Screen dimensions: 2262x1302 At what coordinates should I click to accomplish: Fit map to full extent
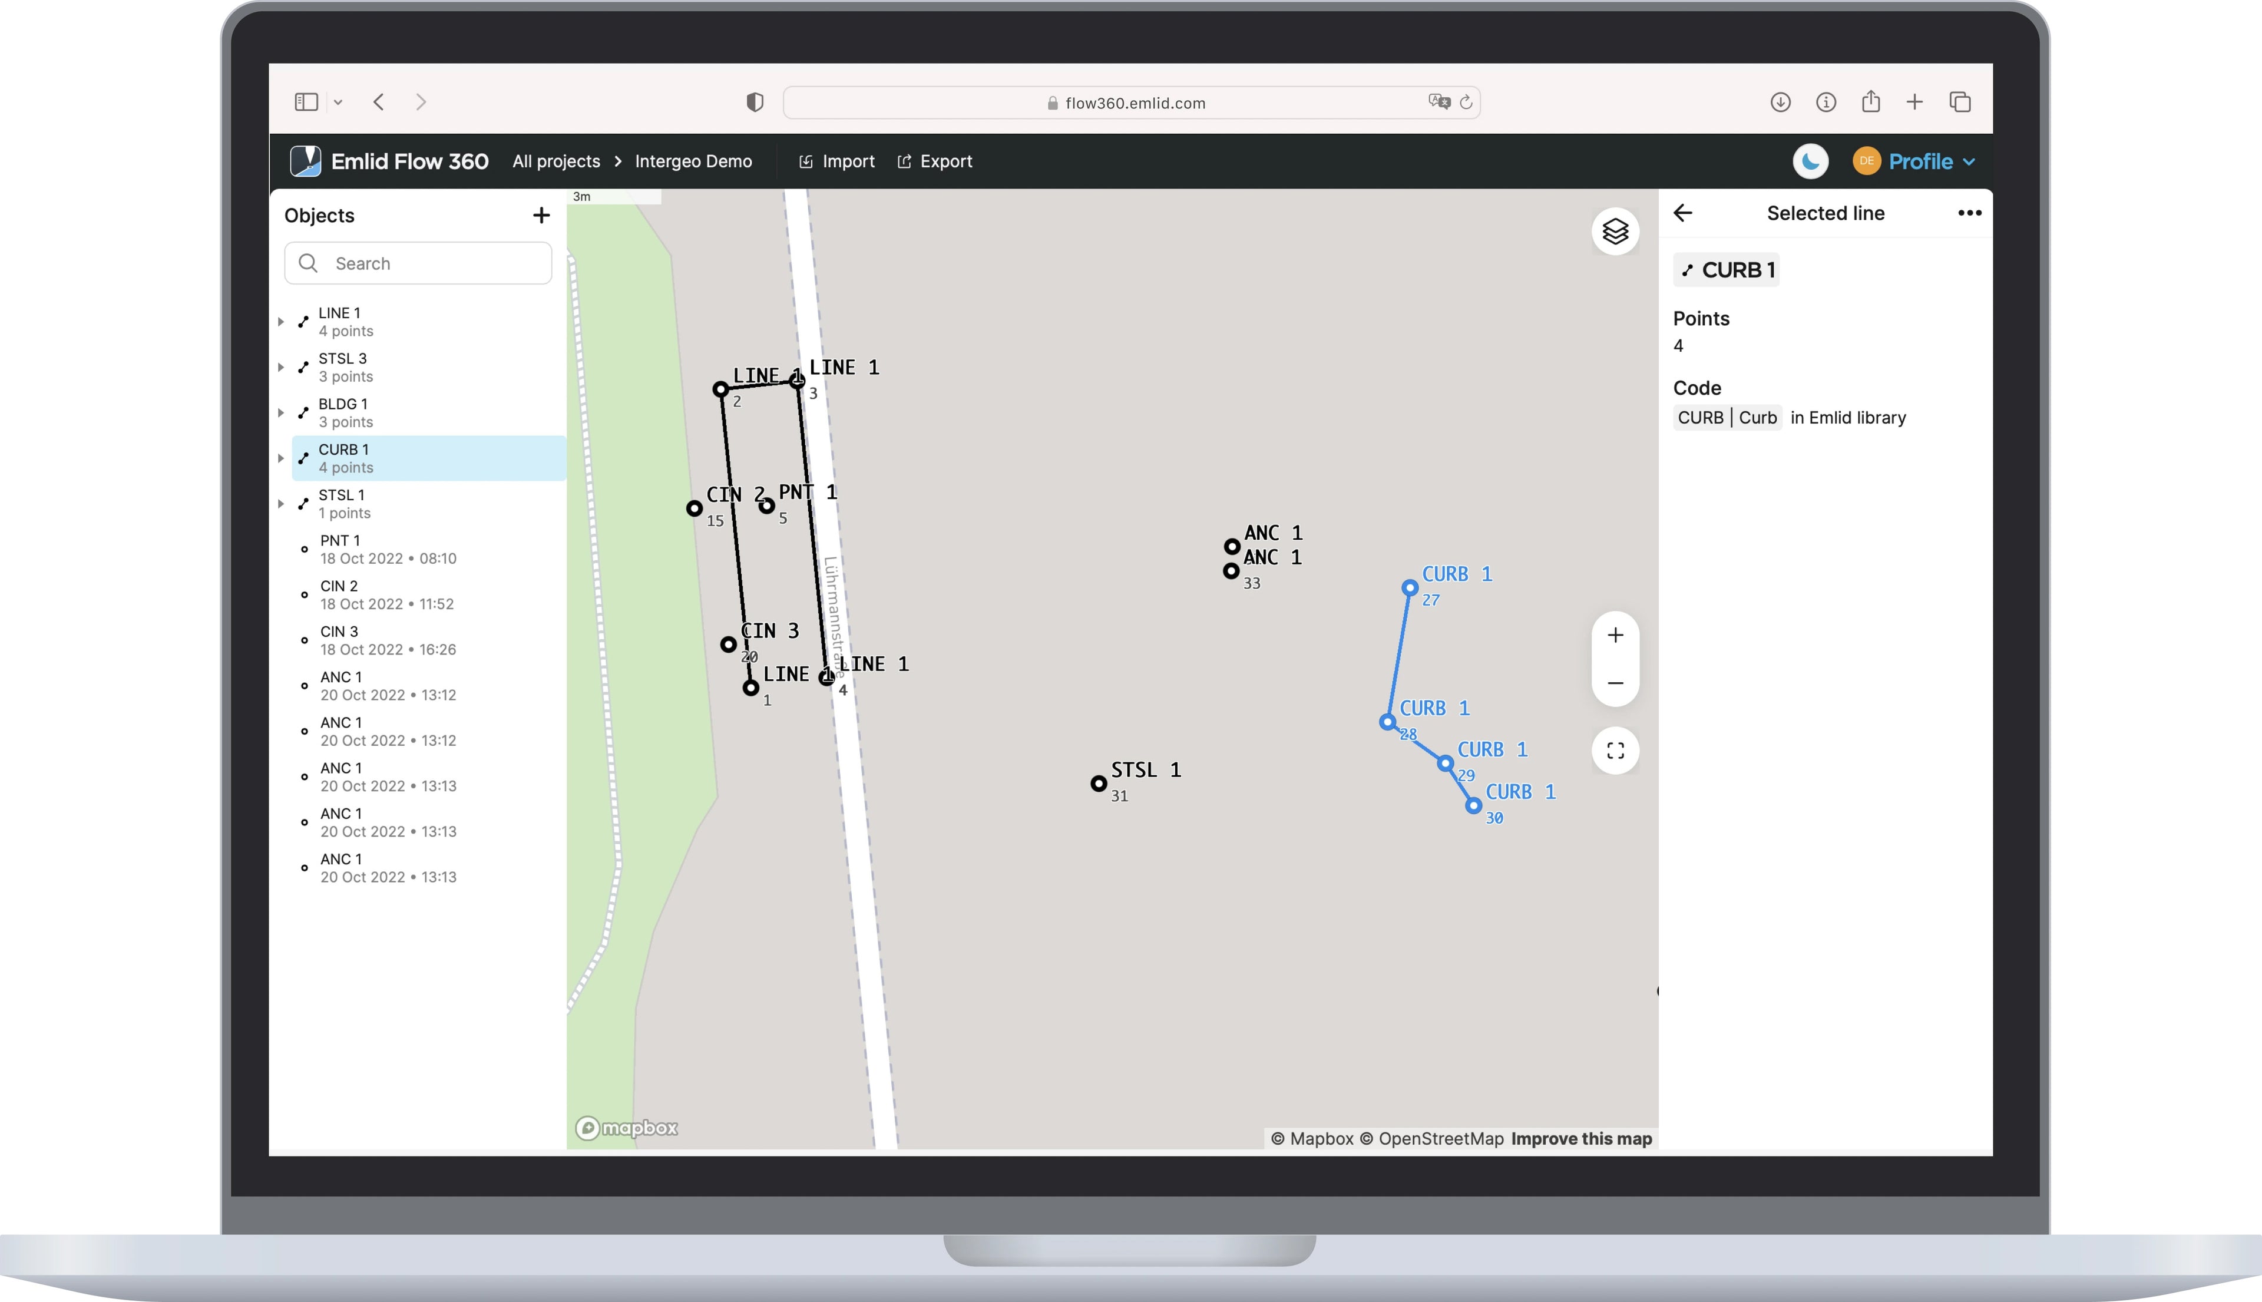1615,750
